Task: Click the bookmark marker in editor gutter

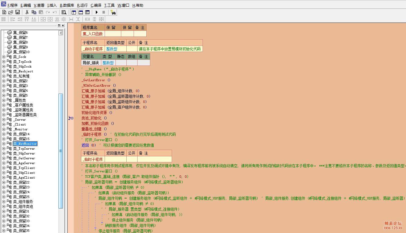Action: coord(71,118)
